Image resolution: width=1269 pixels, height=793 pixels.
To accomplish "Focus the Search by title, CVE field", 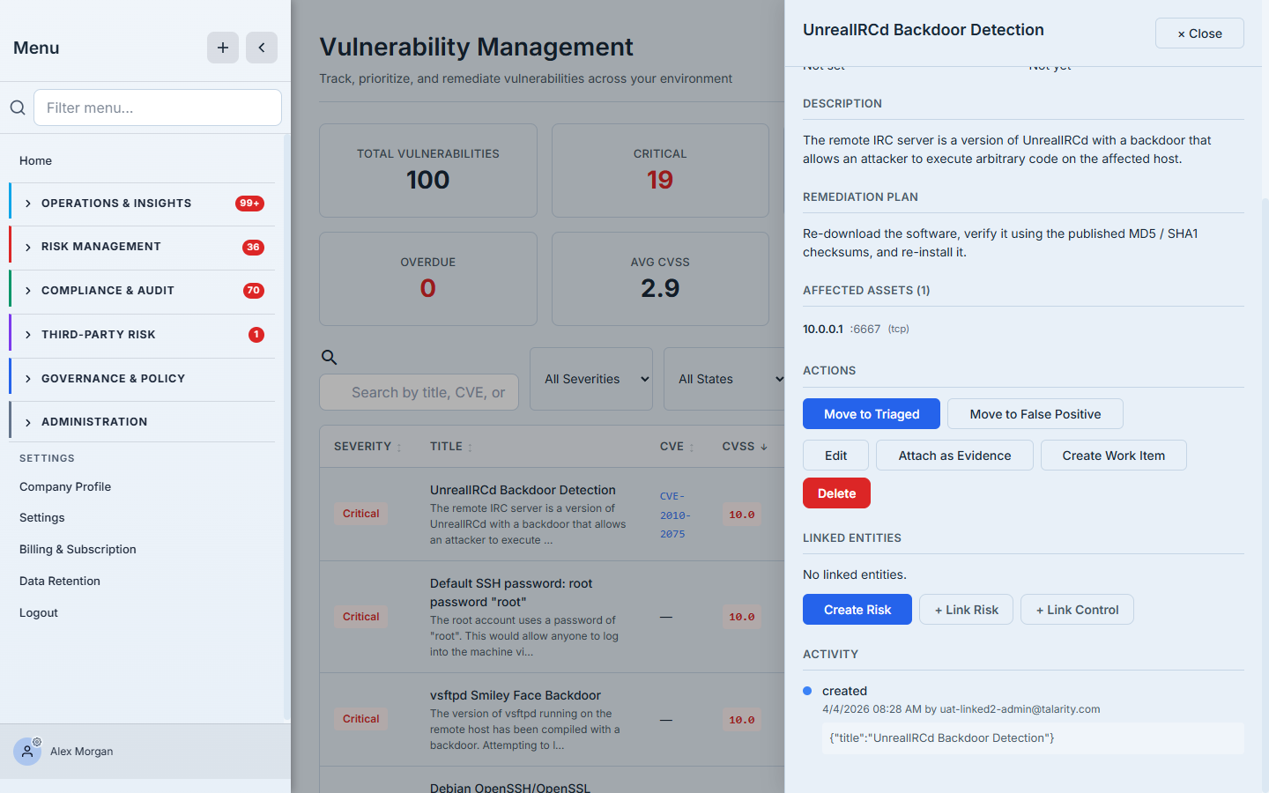I will click(x=419, y=392).
